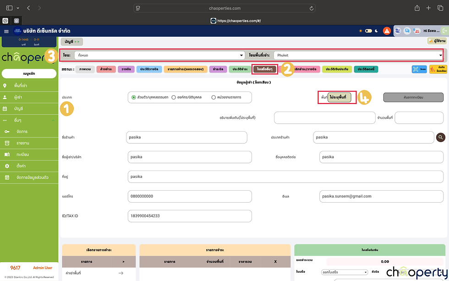The width and height of the screenshot is (449, 281).
Task: Click the company logo beside บริษัท ดีเซ็นทริค
Action: click(17, 31)
